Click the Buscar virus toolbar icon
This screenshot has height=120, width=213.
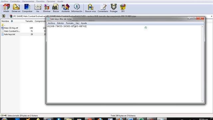pyautogui.click(x=91, y=7)
